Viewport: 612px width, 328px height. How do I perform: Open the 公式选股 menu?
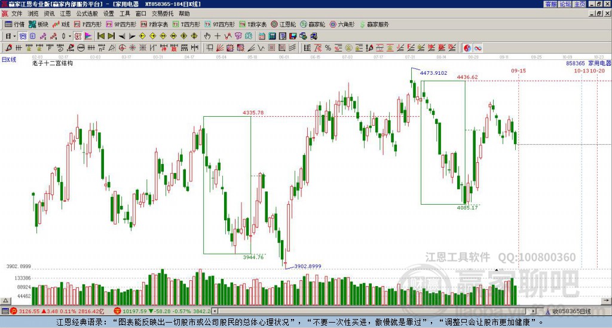87,14
